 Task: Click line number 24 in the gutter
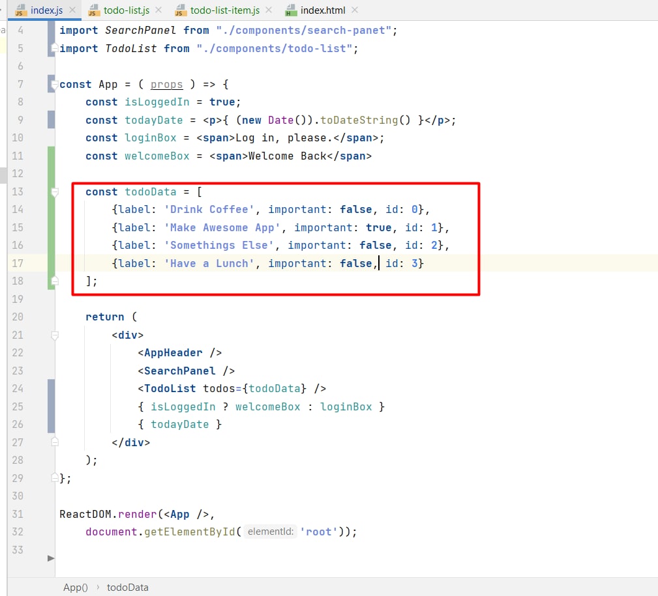18,388
